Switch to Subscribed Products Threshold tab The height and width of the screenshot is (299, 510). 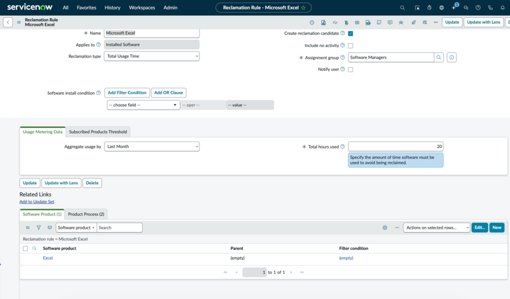(98, 132)
